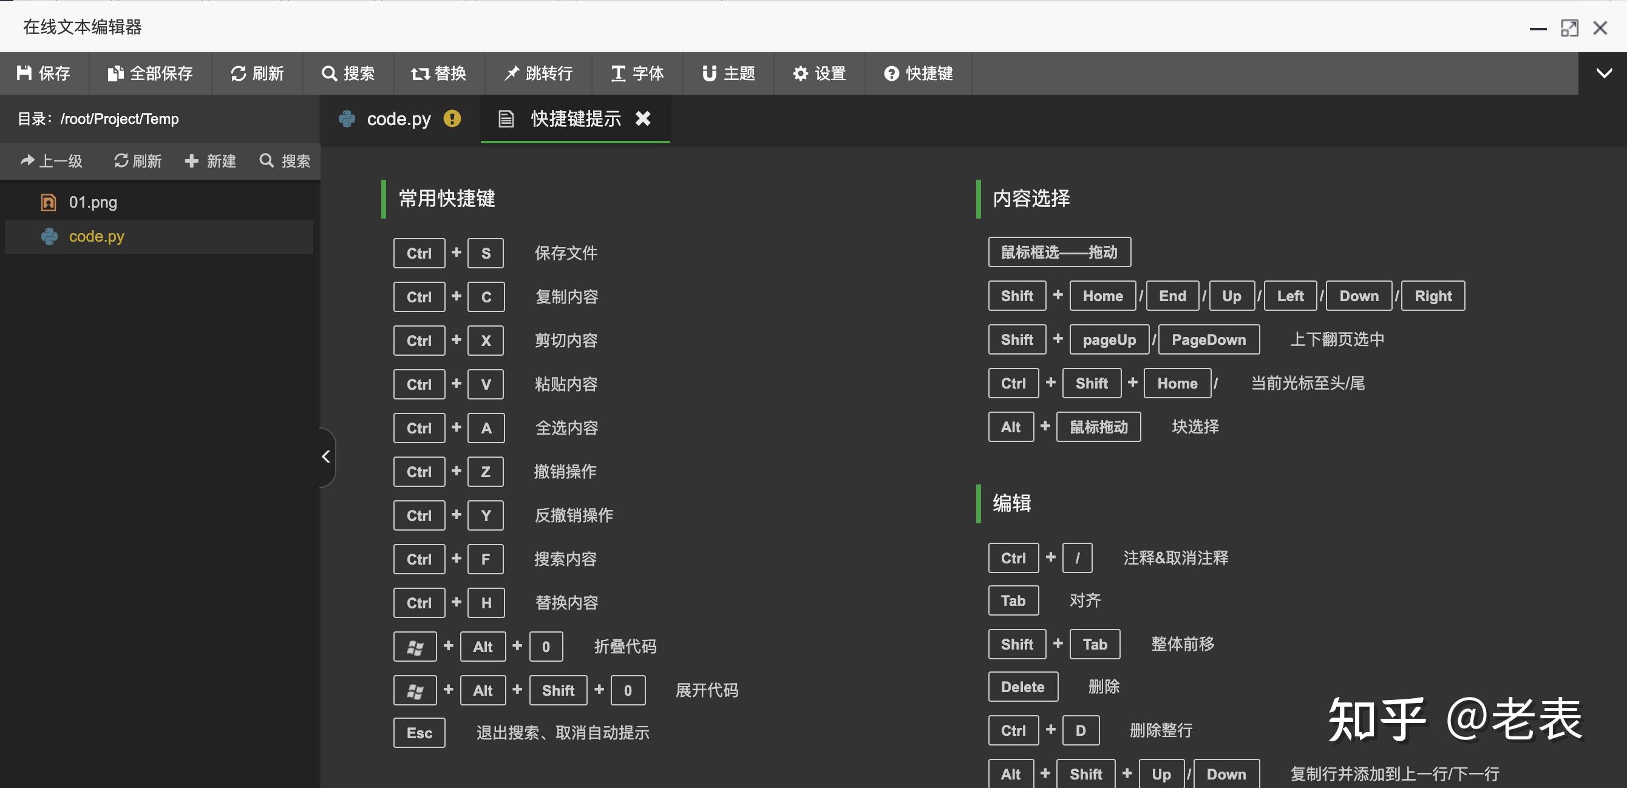Open the 字体 font settings
This screenshot has height=788, width=1627.
(617, 73)
